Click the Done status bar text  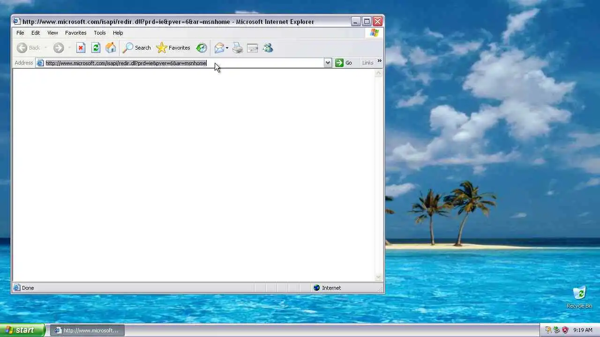(x=28, y=288)
